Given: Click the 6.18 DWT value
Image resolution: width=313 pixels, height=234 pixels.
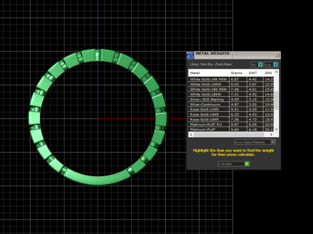Looking at the screenshot, I should (253, 129).
